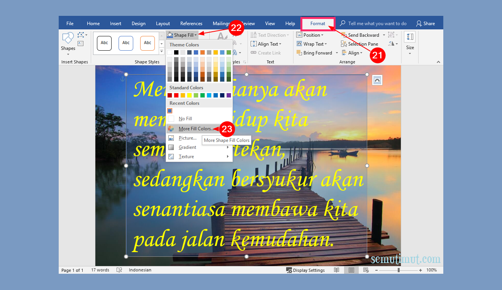Image resolution: width=502 pixels, height=290 pixels.
Task: Click the 17 words counter
Action: (x=100, y=270)
